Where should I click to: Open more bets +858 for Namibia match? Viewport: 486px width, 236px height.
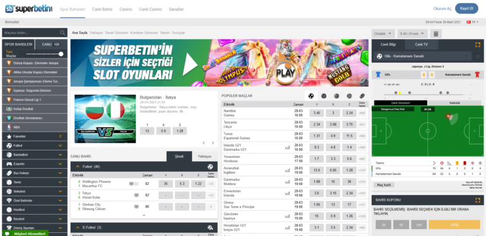pyautogui.click(x=362, y=113)
